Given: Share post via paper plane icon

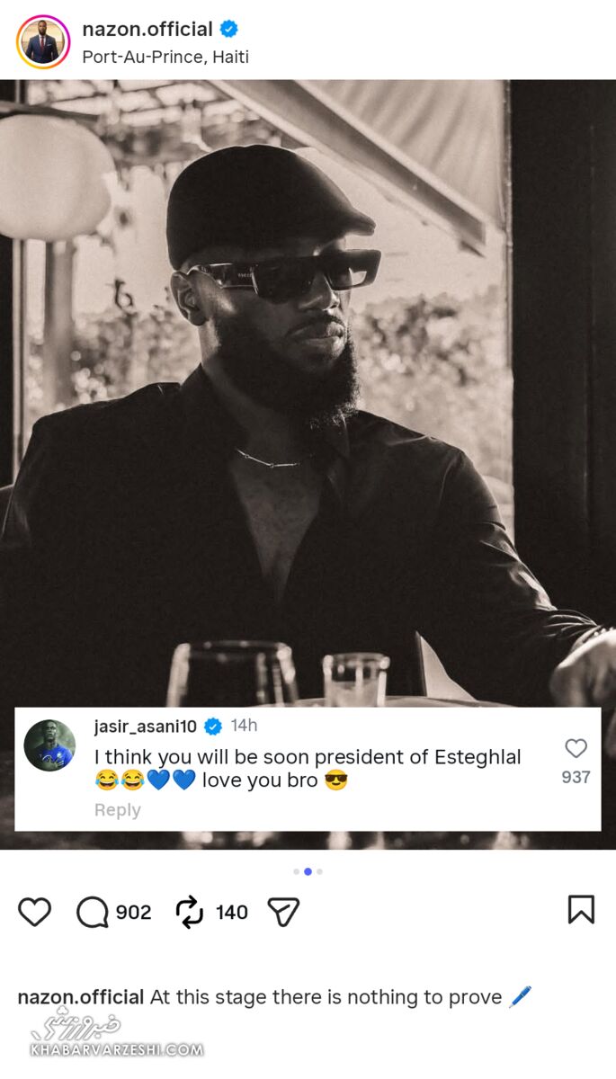Looking at the screenshot, I should click(283, 912).
